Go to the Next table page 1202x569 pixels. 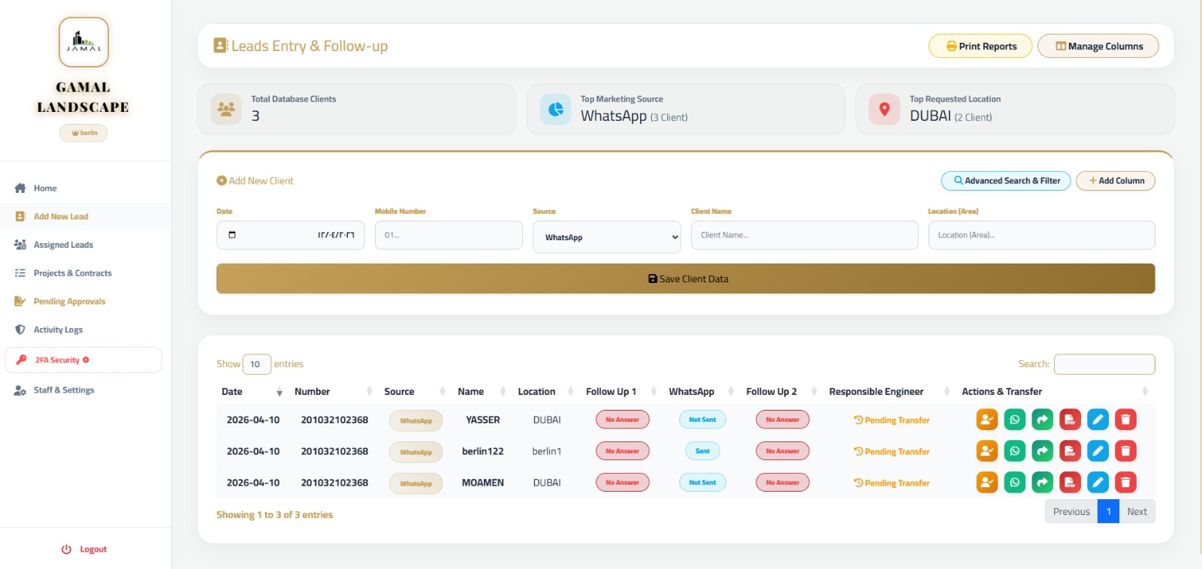tap(1137, 512)
